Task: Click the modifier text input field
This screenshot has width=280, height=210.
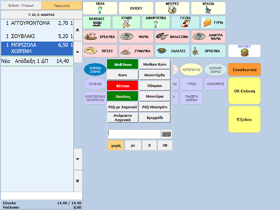Action: (x=134, y=134)
